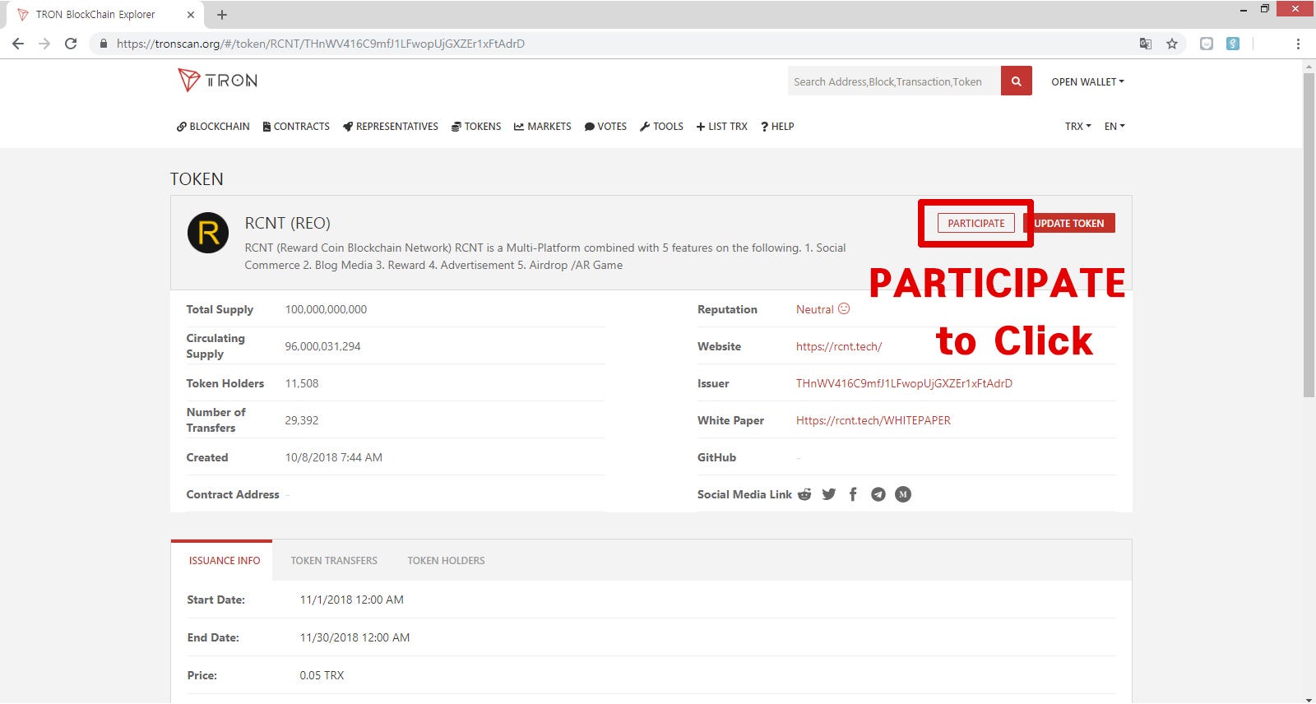Image resolution: width=1316 pixels, height=704 pixels.
Task: Switch to the TOKEN HOLDERS tab
Action: 446,561
